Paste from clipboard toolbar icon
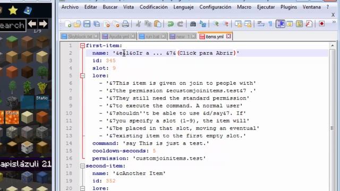Viewport: 340px width, 191px height. pyautogui.click(x=158, y=24)
